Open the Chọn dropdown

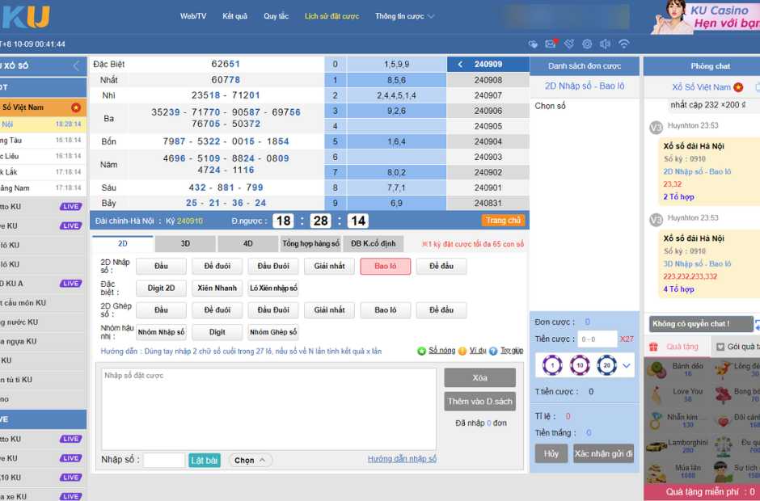[x=250, y=461]
